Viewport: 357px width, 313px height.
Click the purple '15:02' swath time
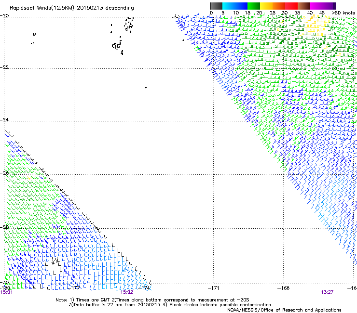point(126,292)
